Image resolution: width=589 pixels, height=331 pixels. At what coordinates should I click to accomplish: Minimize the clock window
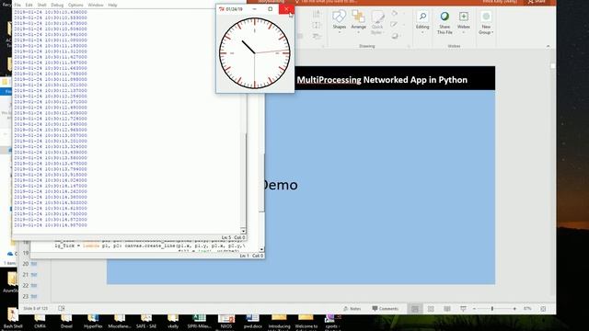pos(254,9)
